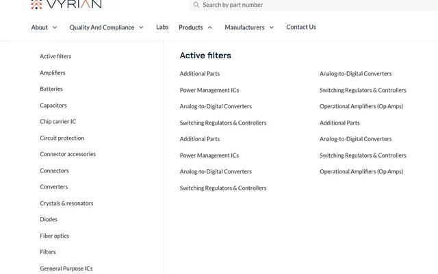Expand the chevron beside Quality And Compliance

[142, 27]
